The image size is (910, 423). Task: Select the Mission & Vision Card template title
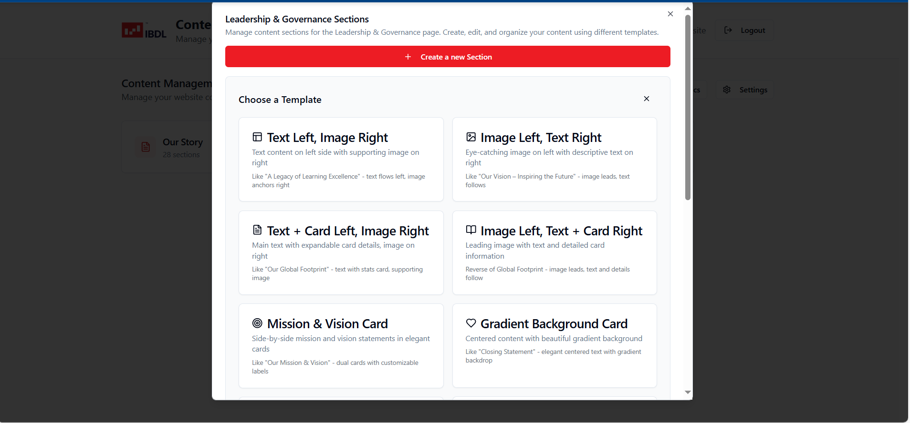327,324
